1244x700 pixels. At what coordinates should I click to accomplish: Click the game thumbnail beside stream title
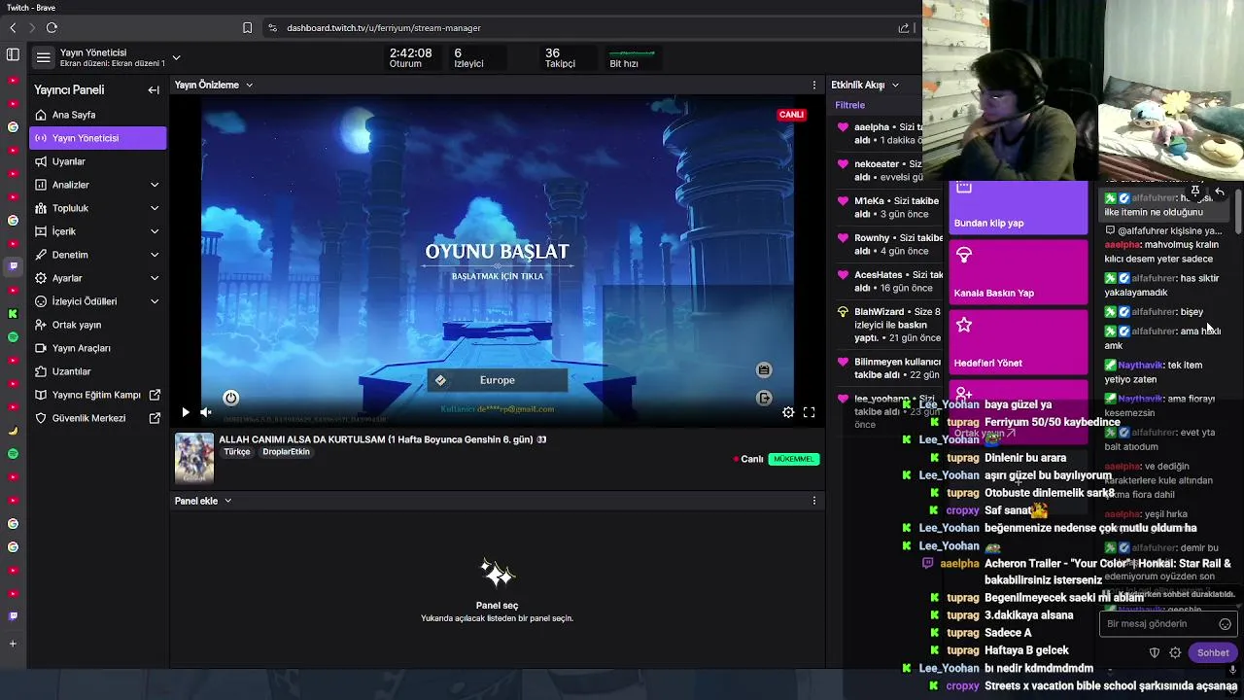coord(193,458)
